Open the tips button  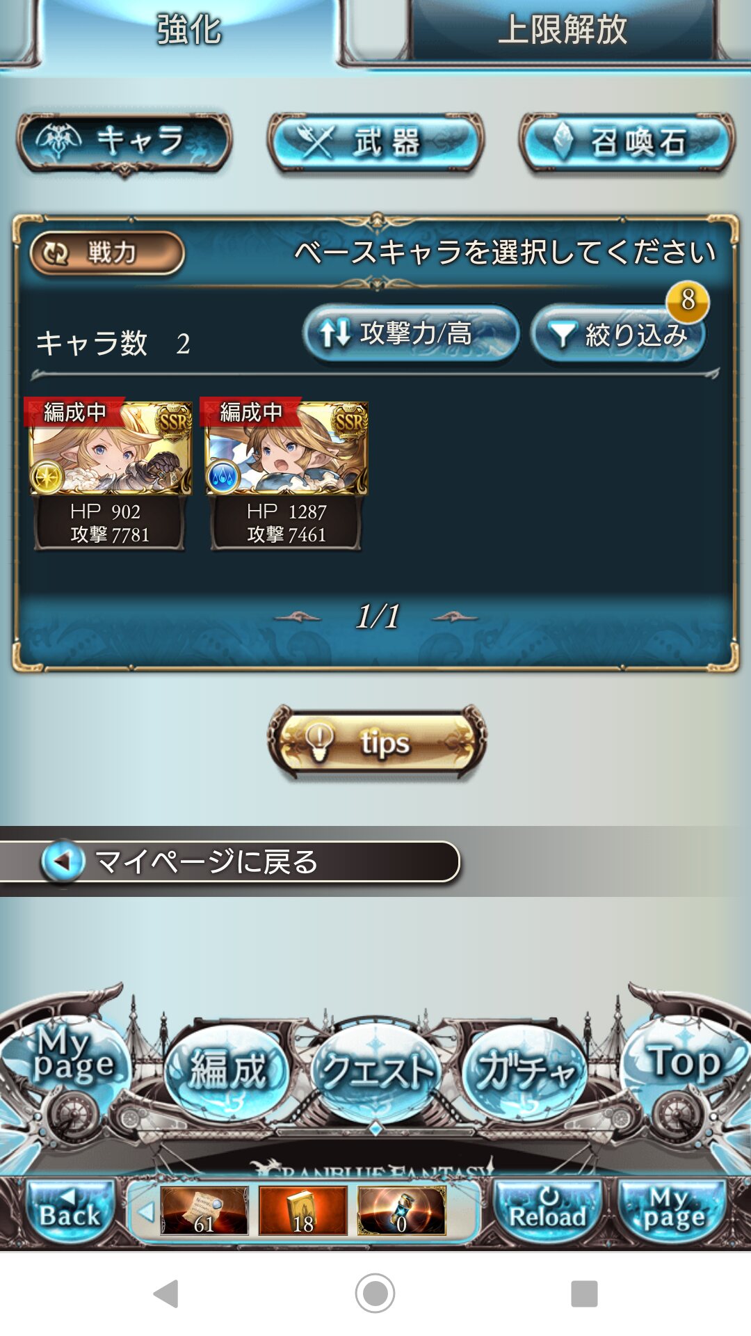pyautogui.click(x=376, y=742)
